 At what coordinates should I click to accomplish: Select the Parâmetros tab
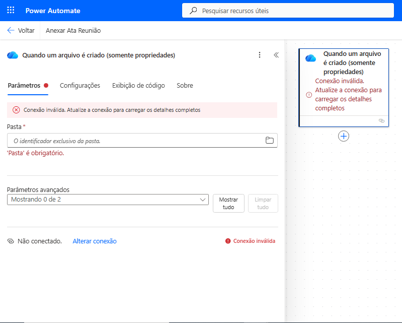(x=28, y=86)
